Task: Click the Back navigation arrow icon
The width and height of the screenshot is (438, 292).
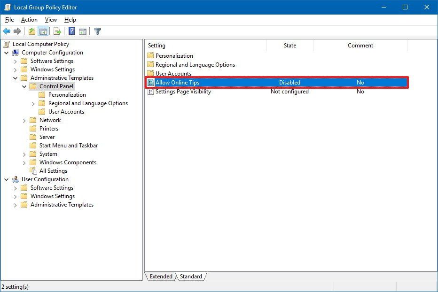Action: pyautogui.click(x=7, y=31)
